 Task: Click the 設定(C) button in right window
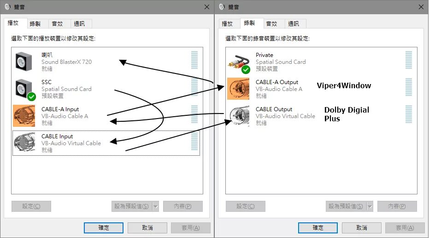tap(246, 206)
